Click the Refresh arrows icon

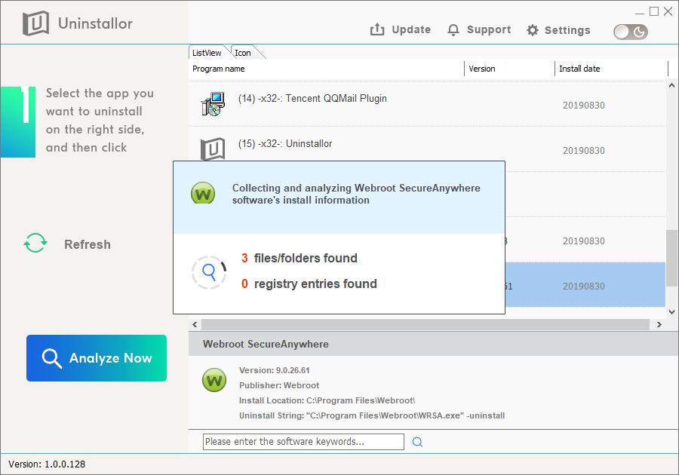pyautogui.click(x=35, y=243)
